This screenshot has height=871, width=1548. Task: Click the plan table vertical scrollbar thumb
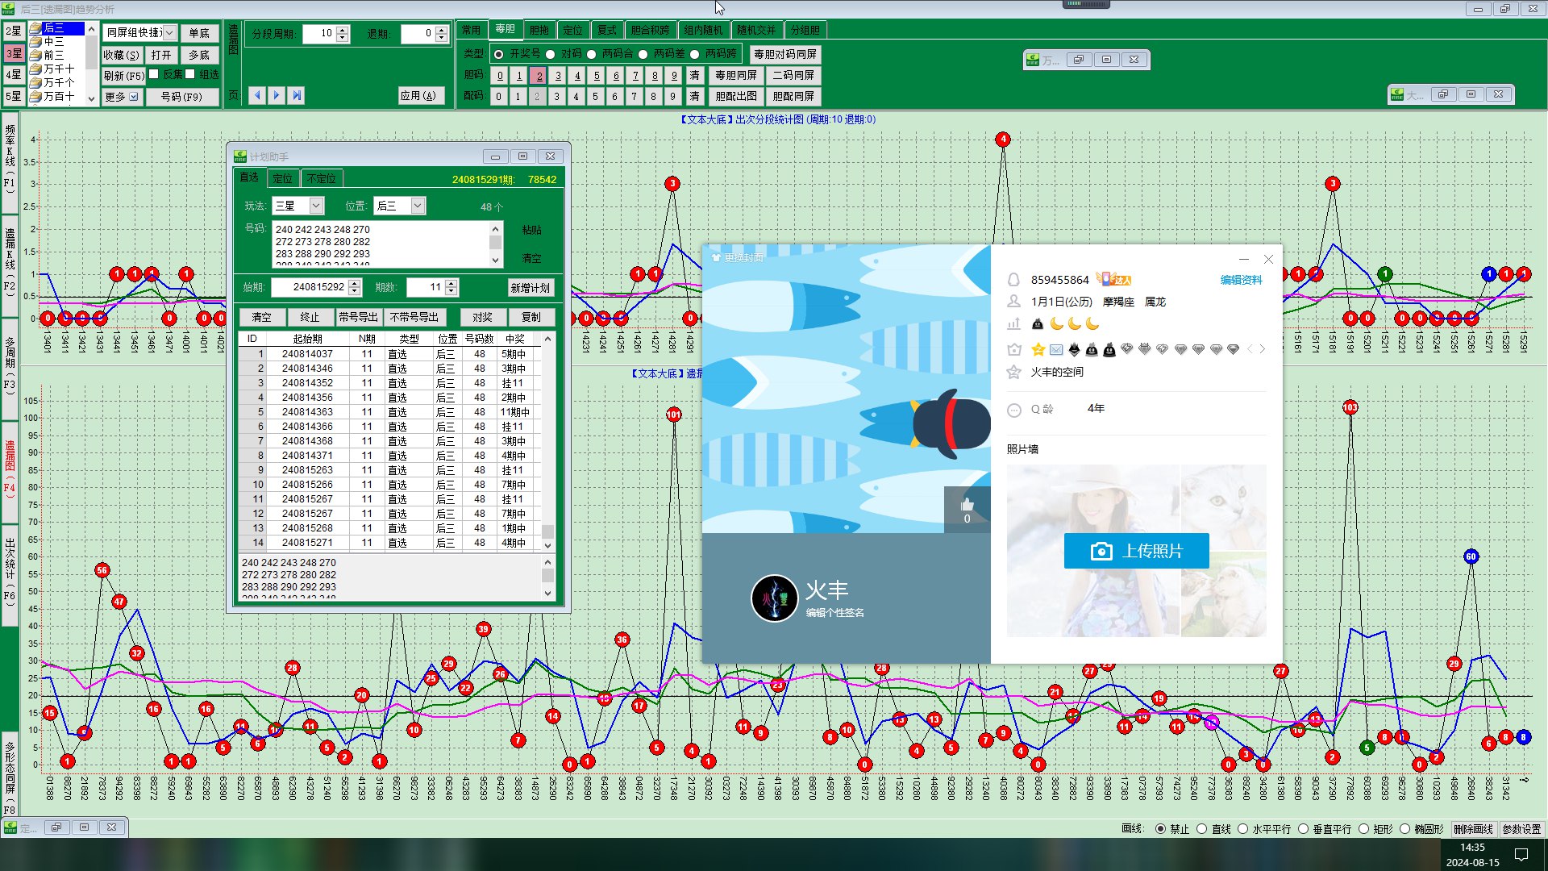pos(547,531)
